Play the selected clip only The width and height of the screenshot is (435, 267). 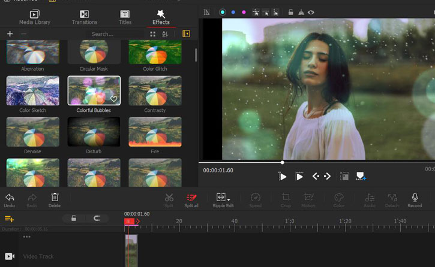click(299, 176)
